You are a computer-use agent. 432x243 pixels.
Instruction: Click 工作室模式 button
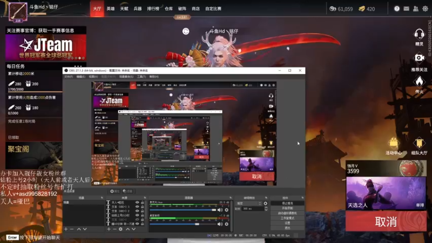click(x=287, y=218)
